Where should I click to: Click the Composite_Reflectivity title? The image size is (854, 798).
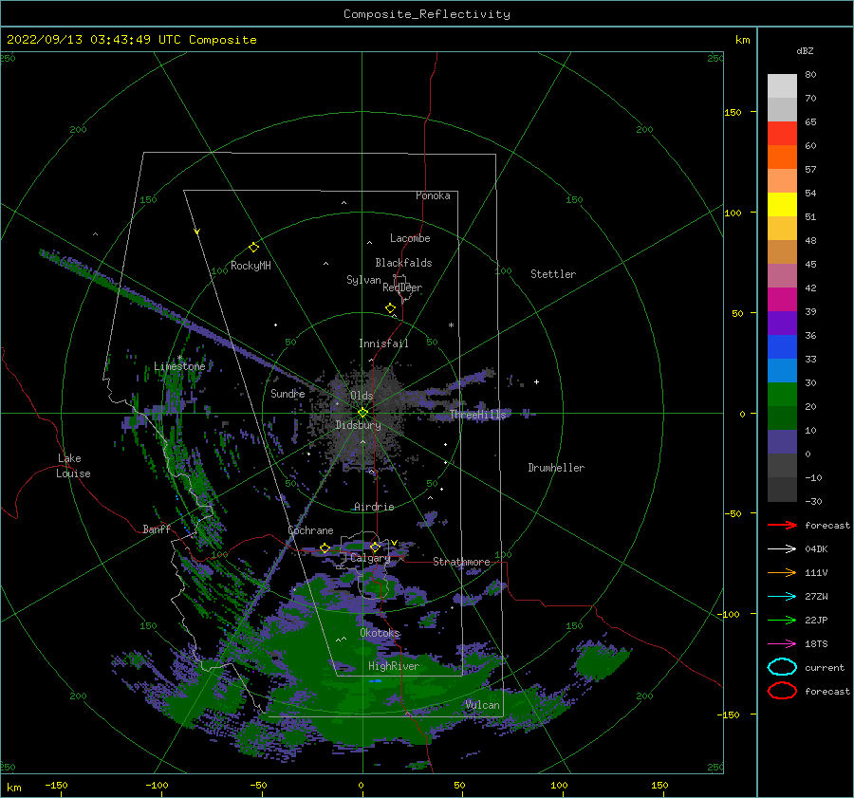tap(427, 14)
